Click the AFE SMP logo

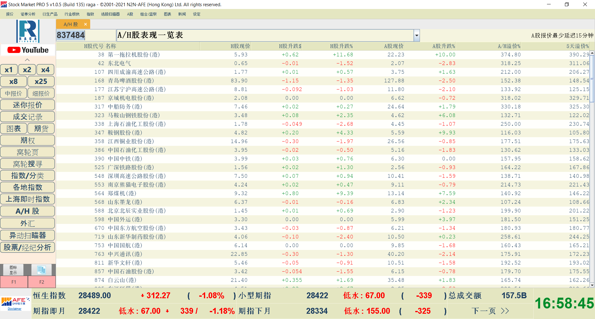[x=15, y=301]
